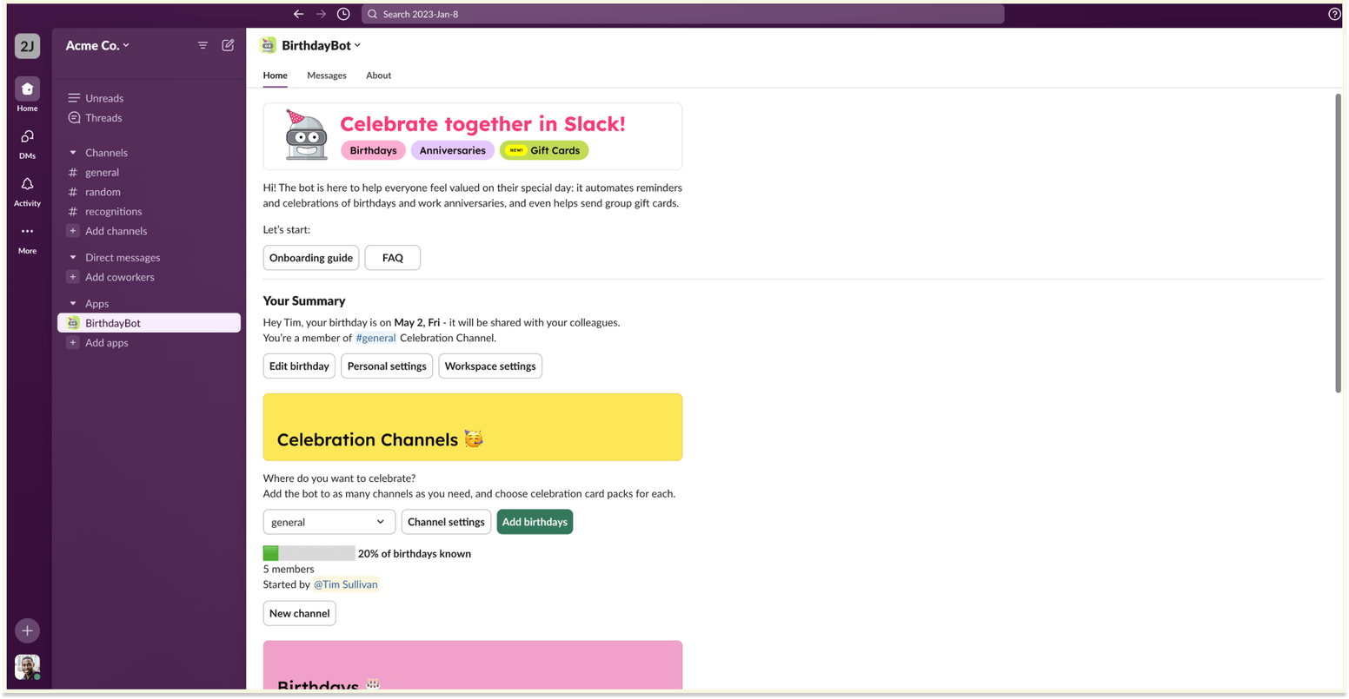Switch to the About tab
Screen dimensions: 1349x699
[x=378, y=76]
